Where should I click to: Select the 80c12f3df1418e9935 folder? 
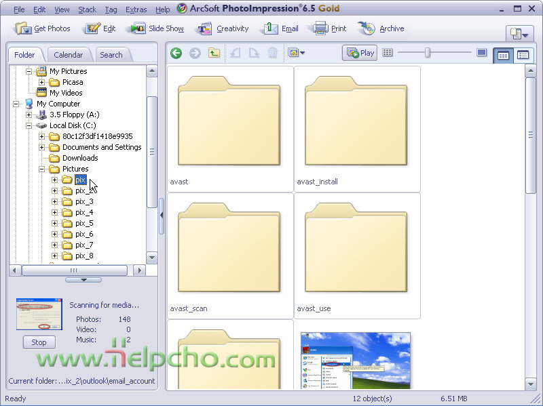(x=97, y=137)
